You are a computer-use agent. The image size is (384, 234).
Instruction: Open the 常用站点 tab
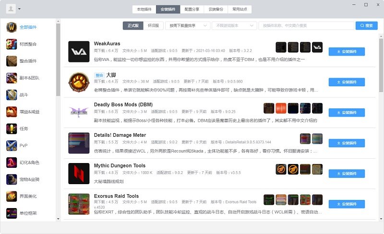pyautogui.click(x=240, y=9)
